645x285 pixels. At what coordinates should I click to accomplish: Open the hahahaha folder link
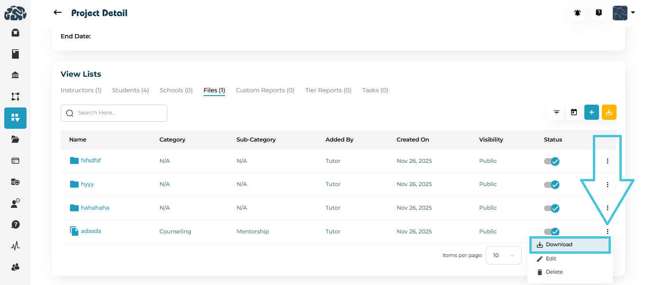(95, 208)
